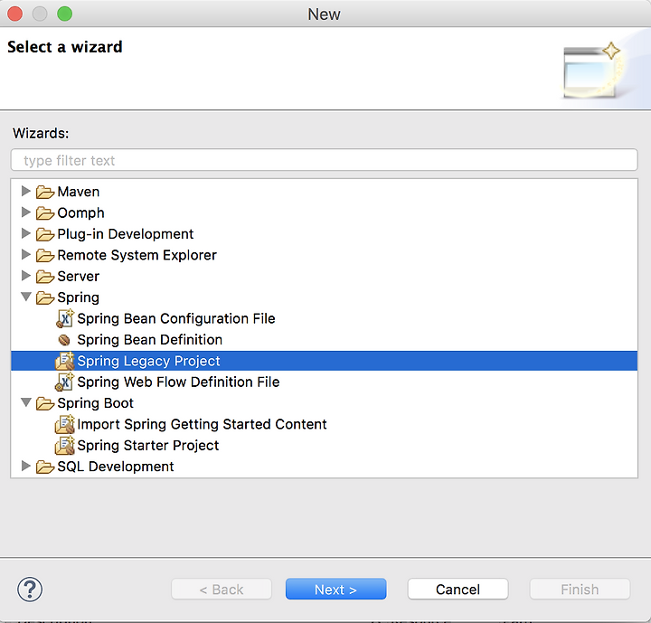This screenshot has height=623, width=651.
Task: Click the Spring Bean Configuration File icon
Action: 65,318
